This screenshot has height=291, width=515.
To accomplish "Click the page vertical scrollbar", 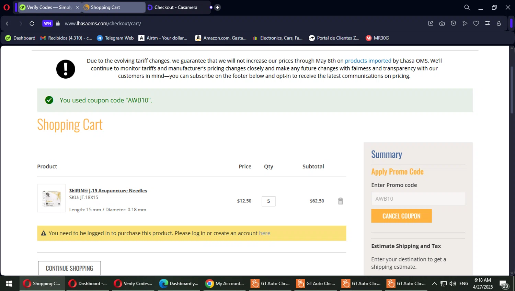I will [512, 90].
